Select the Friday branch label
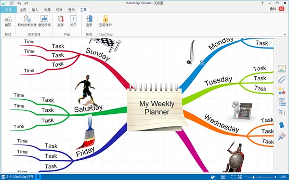The width and height of the screenshot is (289, 180). (85, 152)
